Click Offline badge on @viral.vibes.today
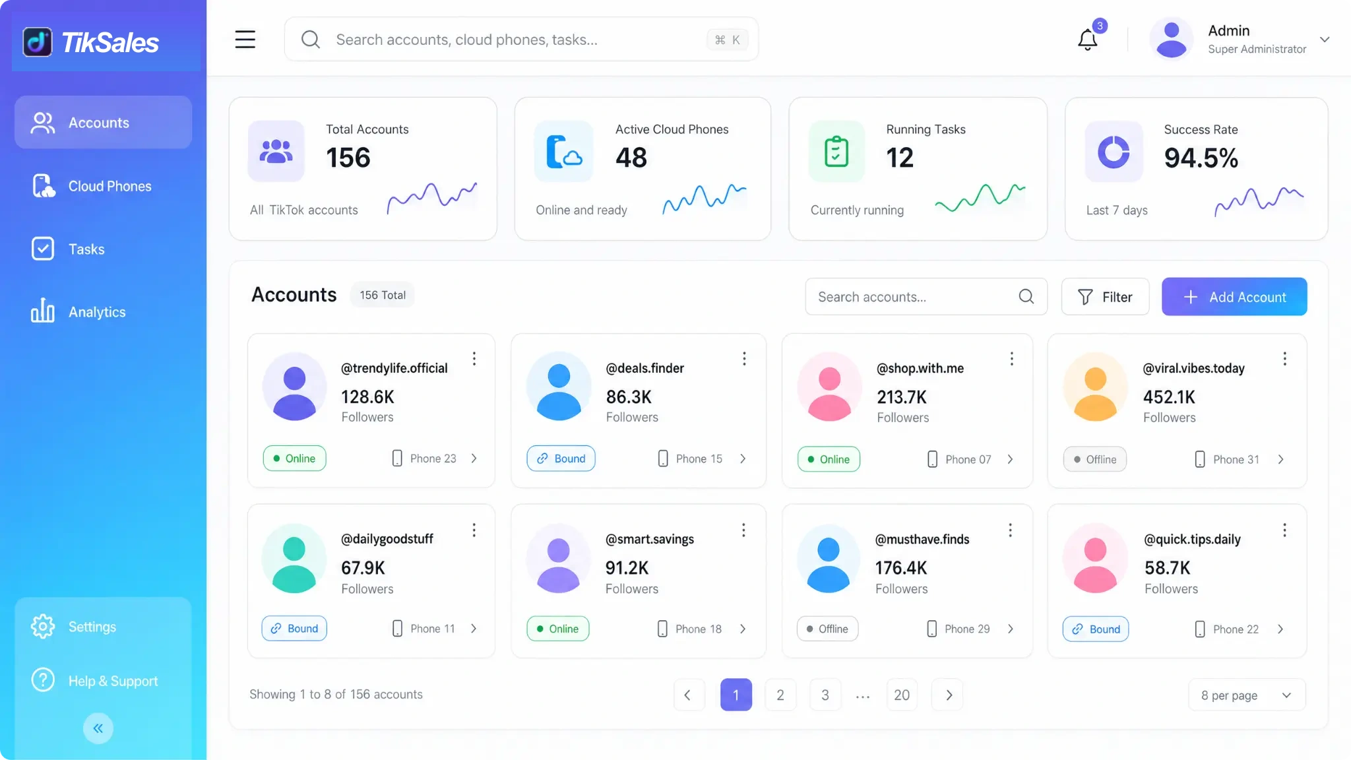Screen dimensions: 1351x760 1095,459
